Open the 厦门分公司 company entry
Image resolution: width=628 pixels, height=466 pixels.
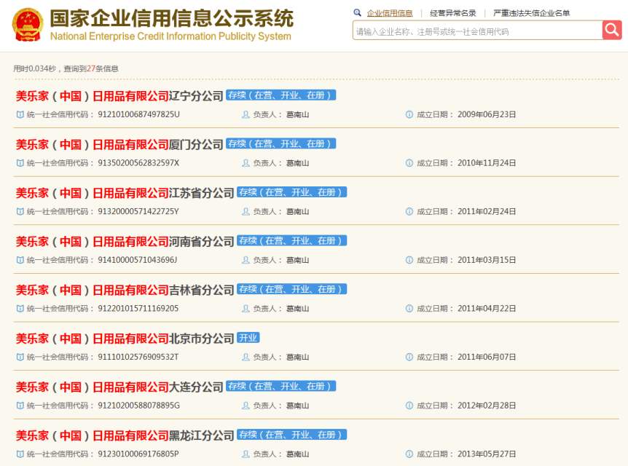119,144
